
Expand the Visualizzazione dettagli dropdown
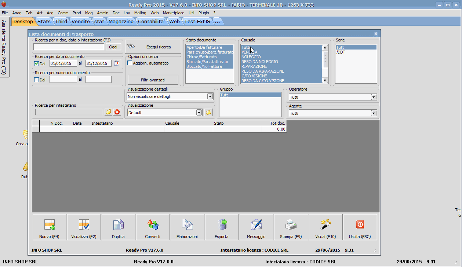210,96
